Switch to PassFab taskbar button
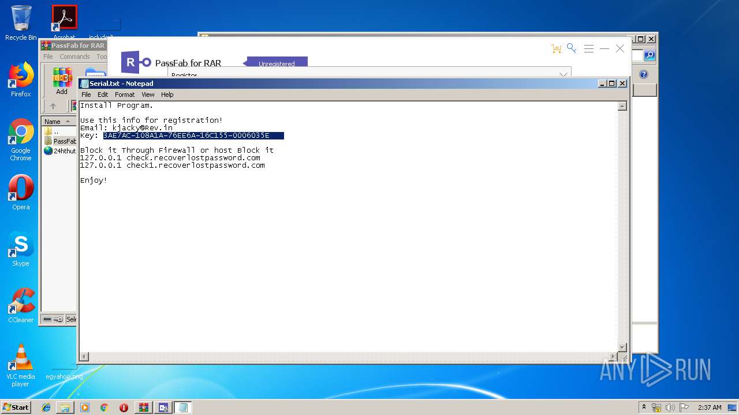This screenshot has width=739, height=415. (163, 408)
